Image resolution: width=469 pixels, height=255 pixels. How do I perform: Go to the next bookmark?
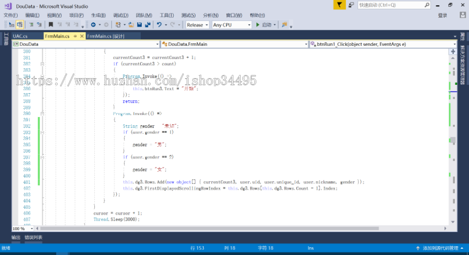[x=68, y=25]
